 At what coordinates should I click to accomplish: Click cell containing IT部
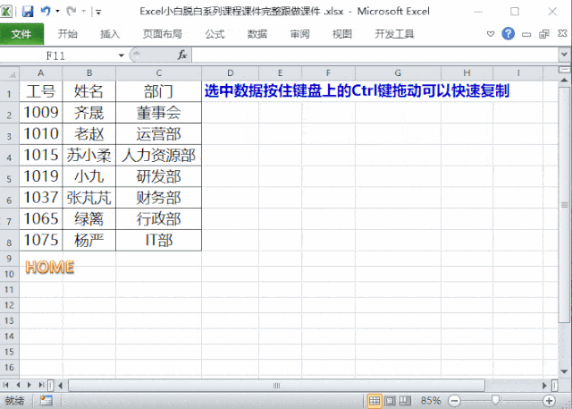point(159,240)
